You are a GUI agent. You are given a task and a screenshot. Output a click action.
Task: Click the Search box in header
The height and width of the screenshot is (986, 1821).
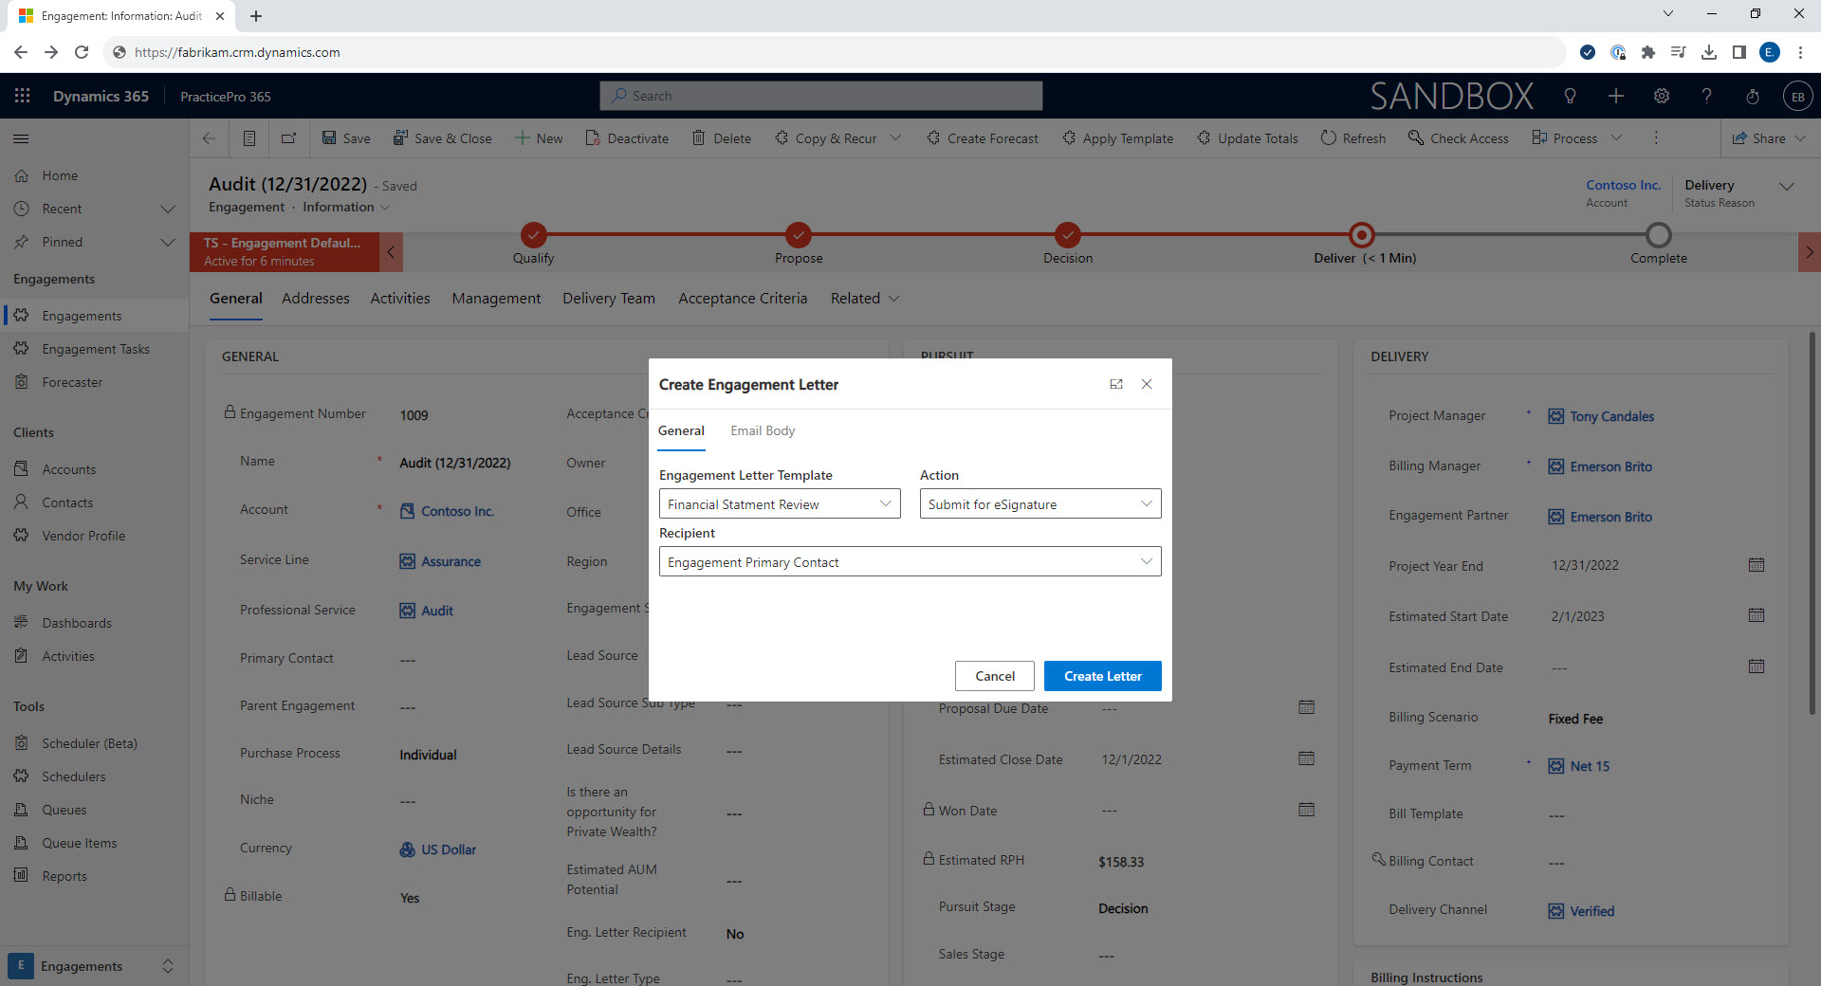coord(820,96)
